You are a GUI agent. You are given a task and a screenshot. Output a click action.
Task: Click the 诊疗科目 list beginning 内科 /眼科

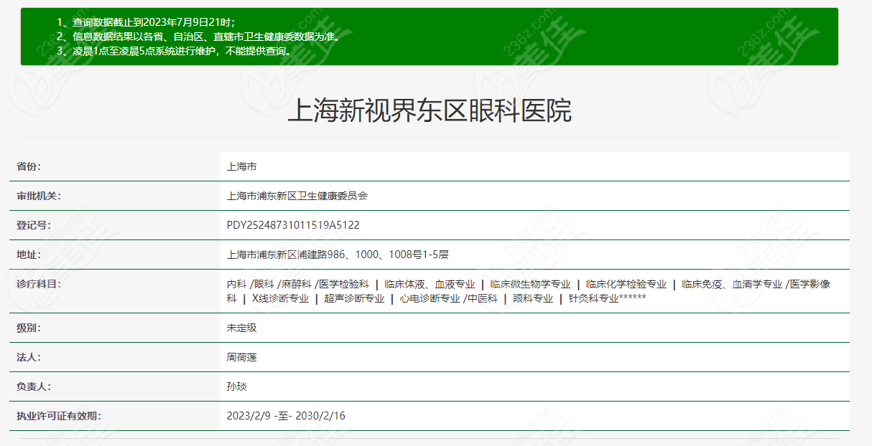[528, 291]
